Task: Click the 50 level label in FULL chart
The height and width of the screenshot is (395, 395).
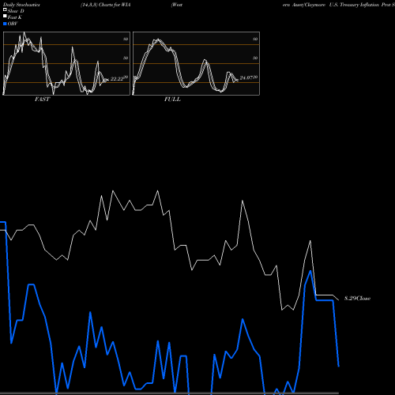Action: [255, 58]
